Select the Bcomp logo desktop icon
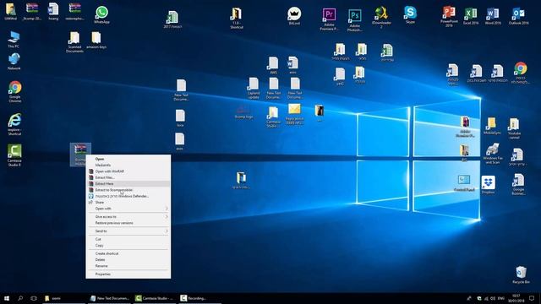541x304 pixels. 243,111
